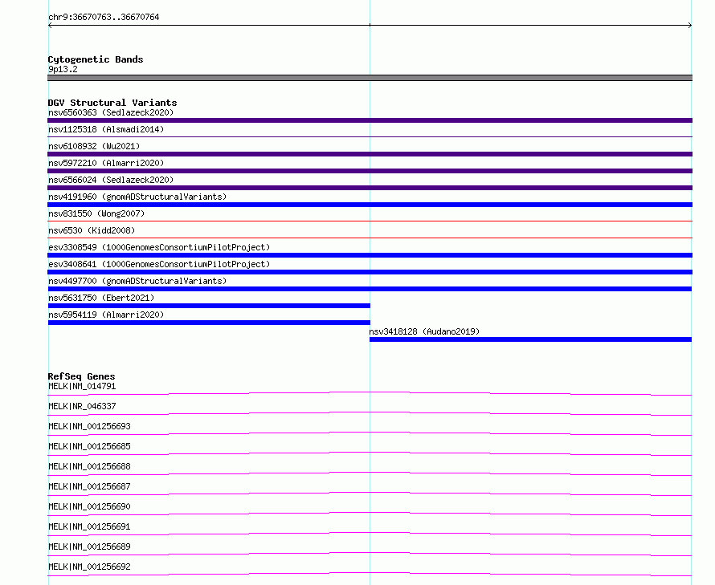The width and height of the screenshot is (715, 585).
Task: Open variant nsv5954119 (Almarri2020) label
Action: pos(106,315)
